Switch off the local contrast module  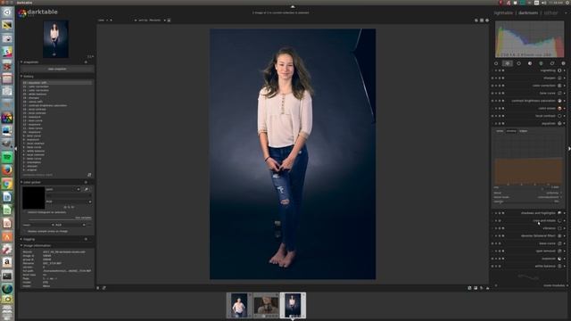[x=492, y=116]
